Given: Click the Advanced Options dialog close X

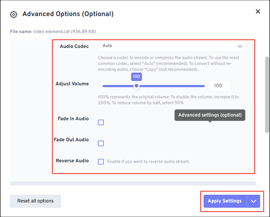Looking at the screenshot, I should [x=258, y=11].
